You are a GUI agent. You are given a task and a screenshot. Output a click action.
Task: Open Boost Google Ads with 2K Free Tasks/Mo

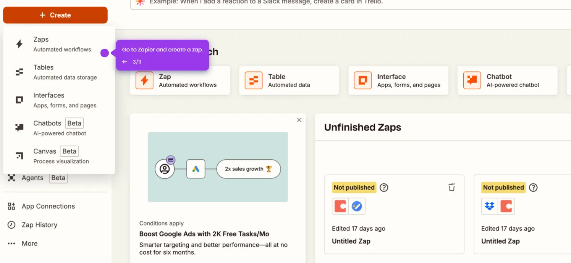click(x=204, y=234)
